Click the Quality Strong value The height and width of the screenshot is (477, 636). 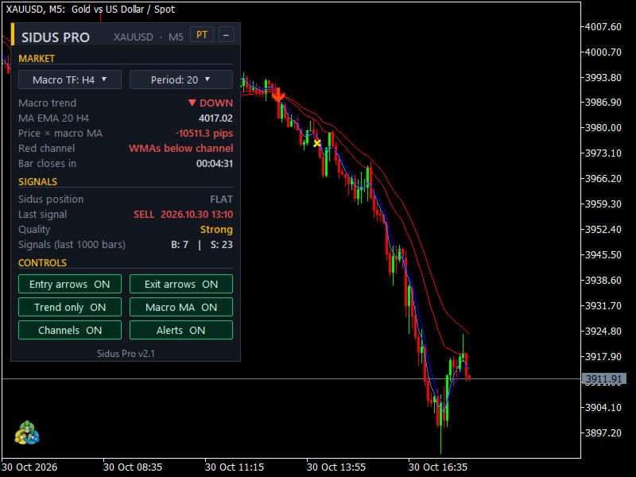pos(216,230)
